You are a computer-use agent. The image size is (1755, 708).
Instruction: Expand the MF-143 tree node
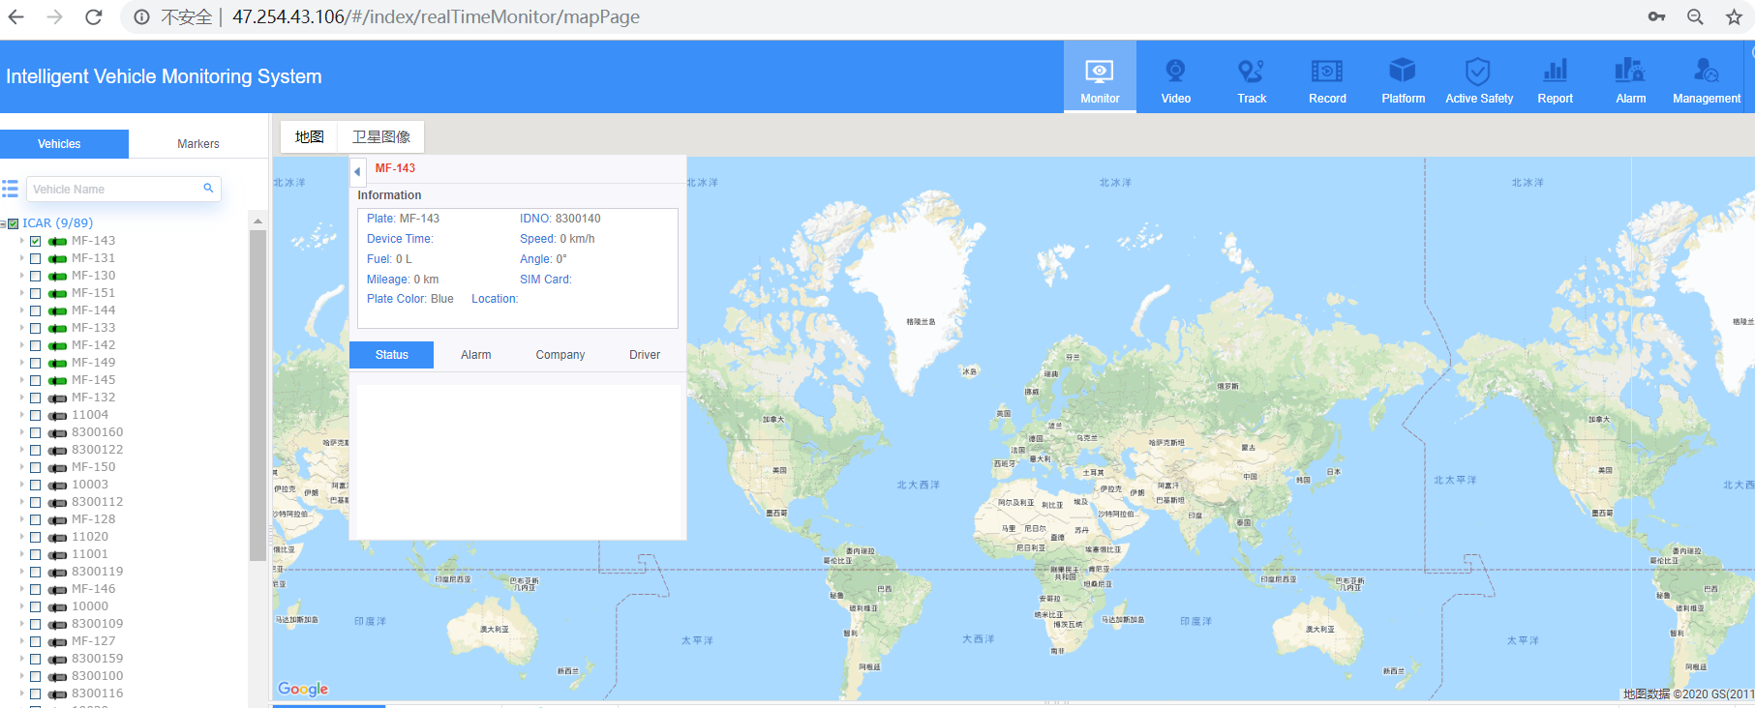click(x=22, y=241)
